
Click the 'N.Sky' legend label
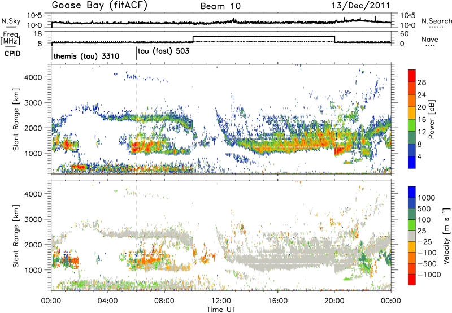pyautogui.click(x=11, y=21)
